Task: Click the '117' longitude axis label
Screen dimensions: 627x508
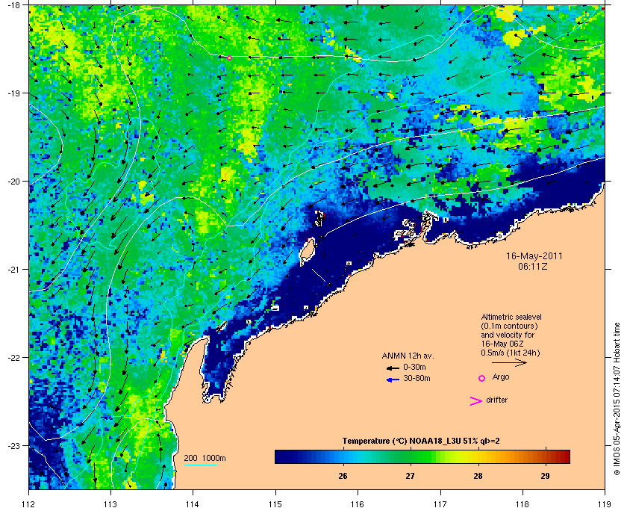Action: point(440,504)
